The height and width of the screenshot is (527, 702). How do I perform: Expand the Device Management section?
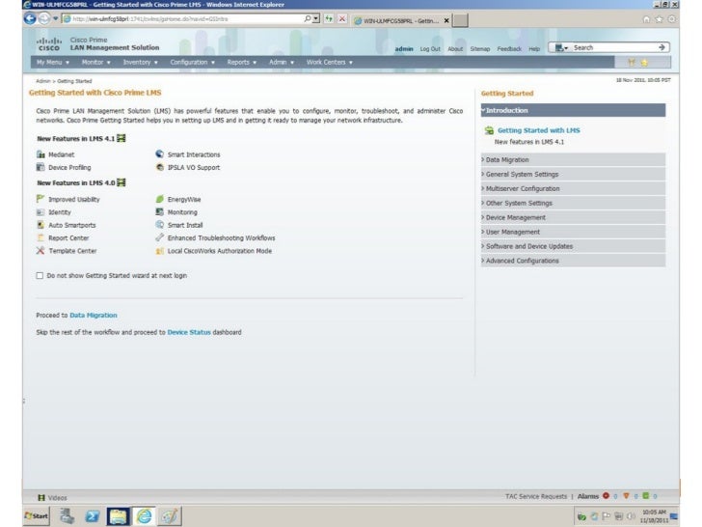point(573,217)
